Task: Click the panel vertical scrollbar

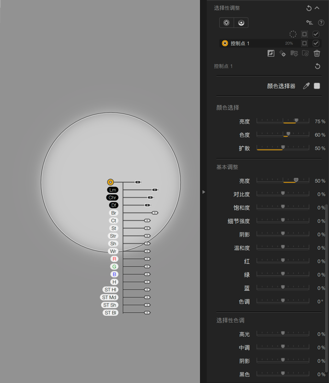Action: [x=327, y=288]
